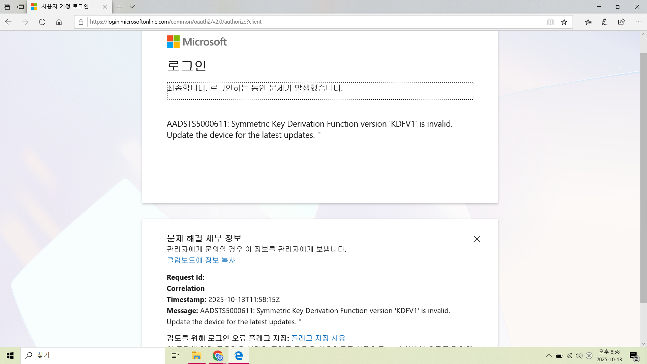Click the Microsoft logo

(x=196, y=42)
